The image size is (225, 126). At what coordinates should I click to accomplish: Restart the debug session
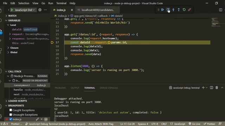pos(184,10)
